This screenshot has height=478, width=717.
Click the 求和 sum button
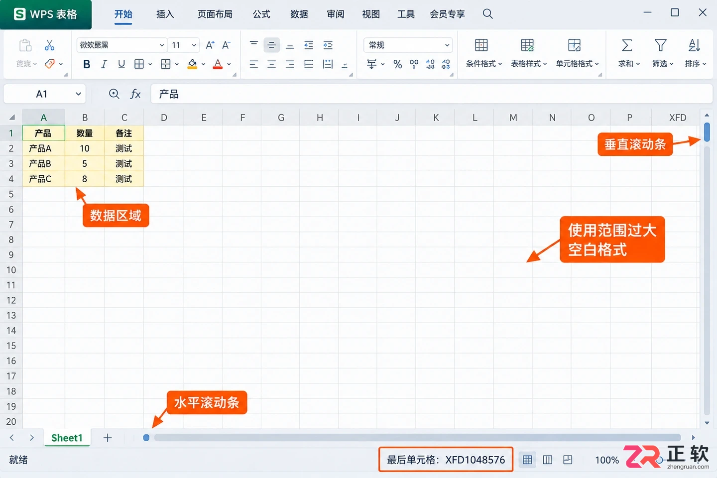coord(629,53)
